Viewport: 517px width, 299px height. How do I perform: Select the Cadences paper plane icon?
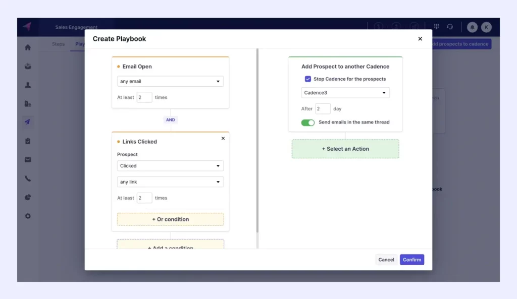[x=27, y=122]
